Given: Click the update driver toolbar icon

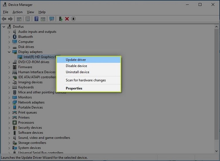Looking at the screenshot, I should point(60,19).
